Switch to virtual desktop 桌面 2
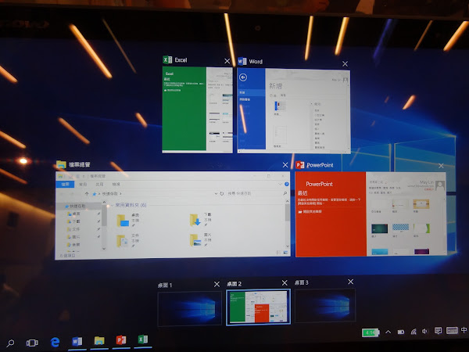This screenshot has width=469, height=352. click(259, 307)
